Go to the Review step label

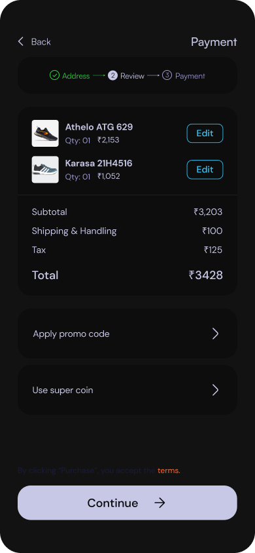coord(132,76)
